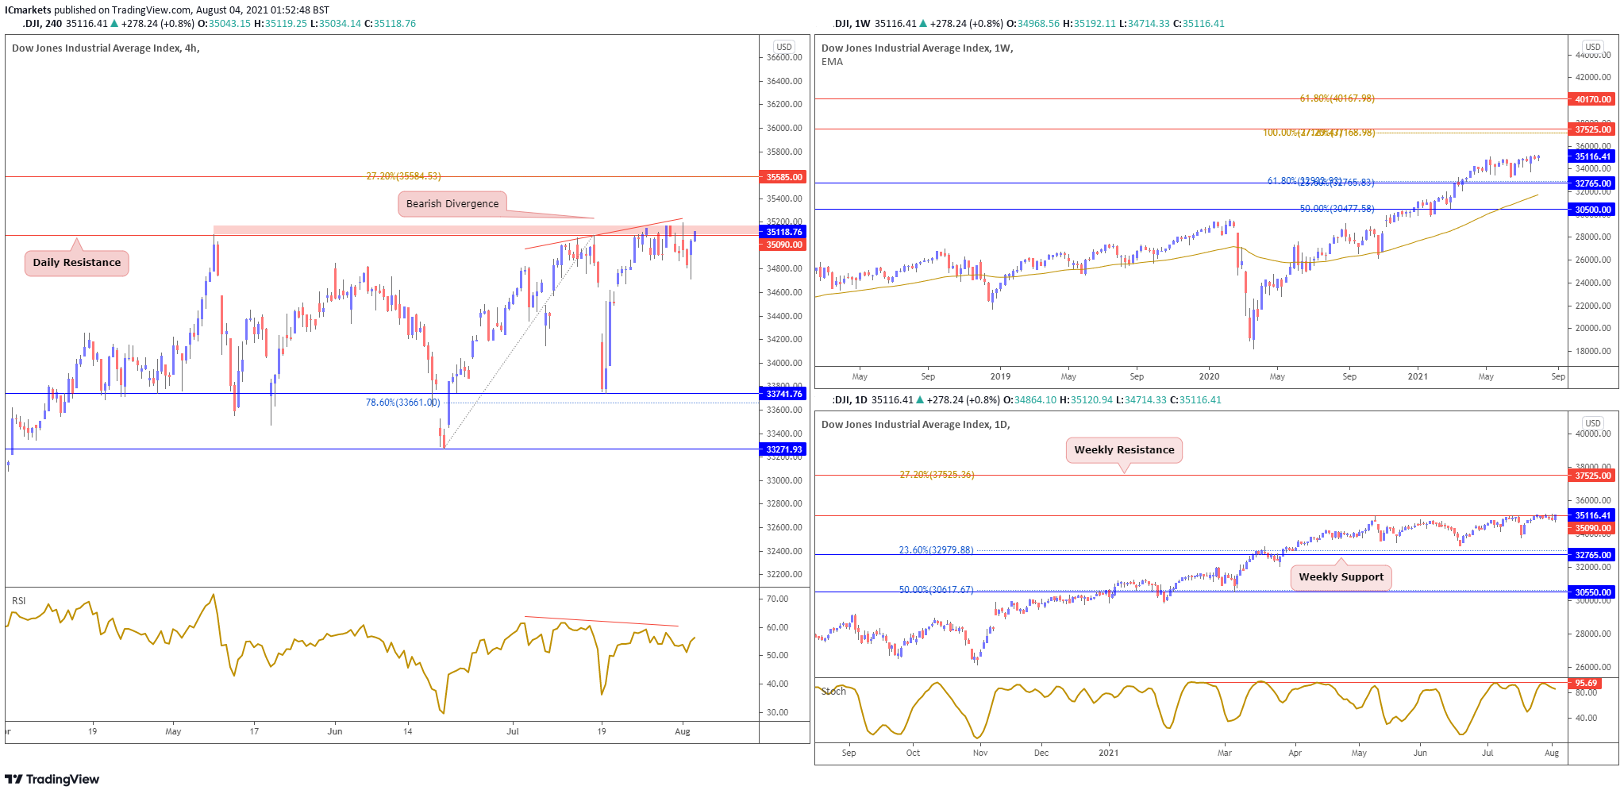Click the 35118.76 blue price tag

(x=784, y=232)
